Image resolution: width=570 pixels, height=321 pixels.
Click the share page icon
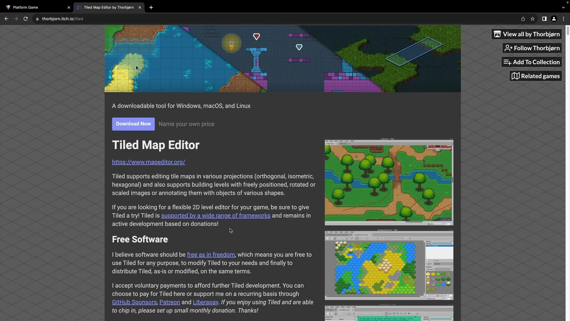point(523,19)
